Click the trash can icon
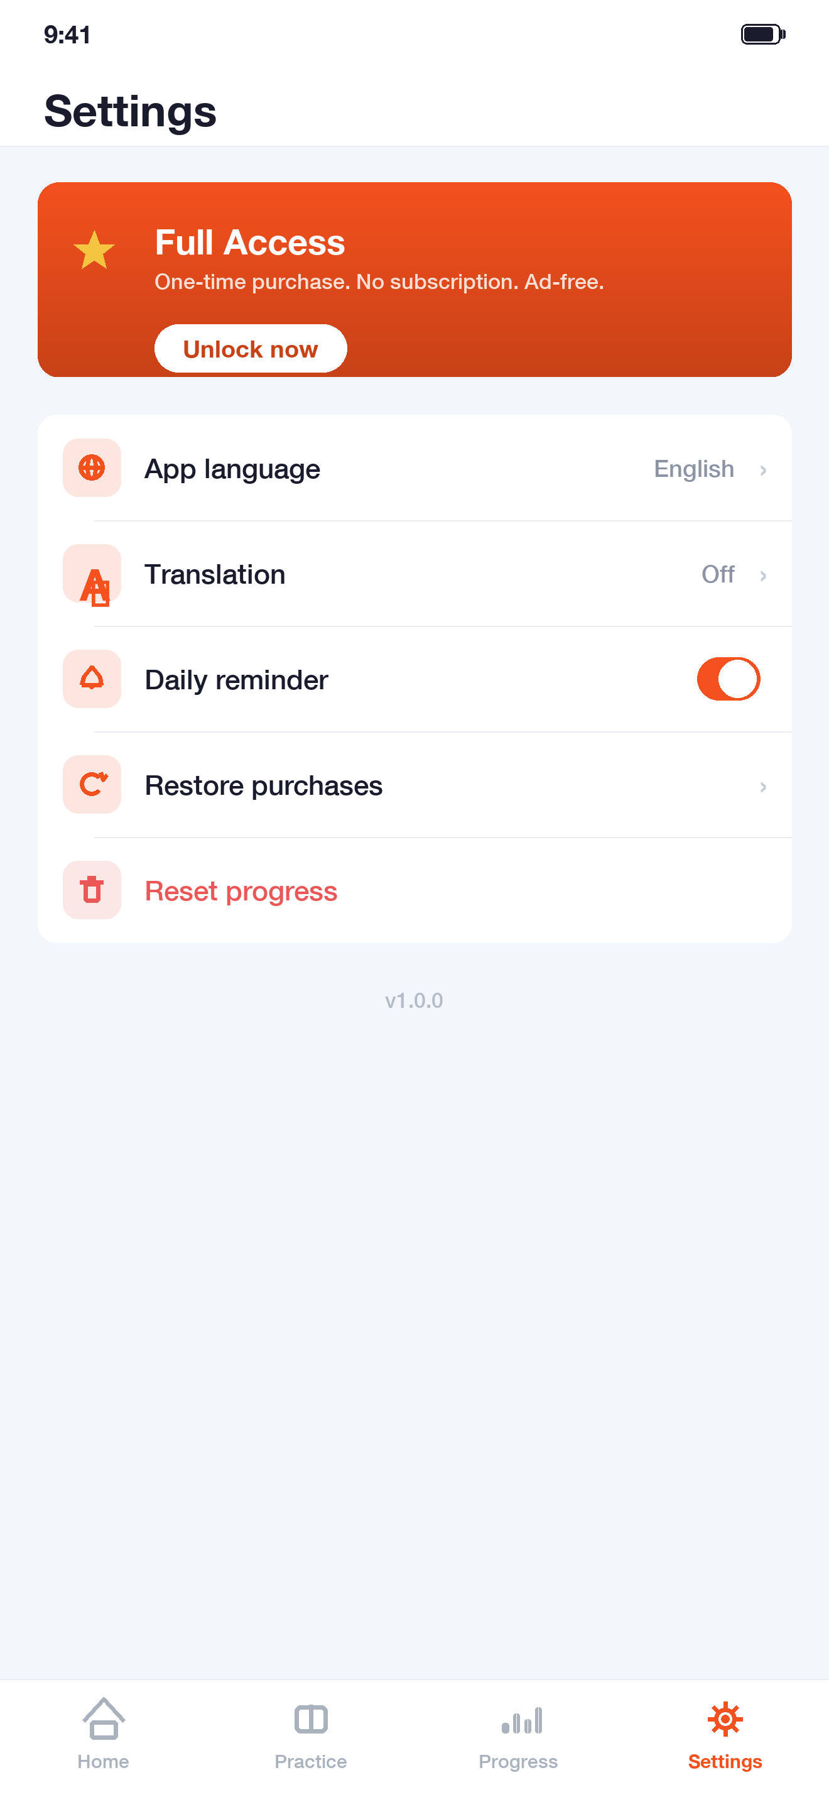The height and width of the screenshot is (1802, 829). [92, 890]
